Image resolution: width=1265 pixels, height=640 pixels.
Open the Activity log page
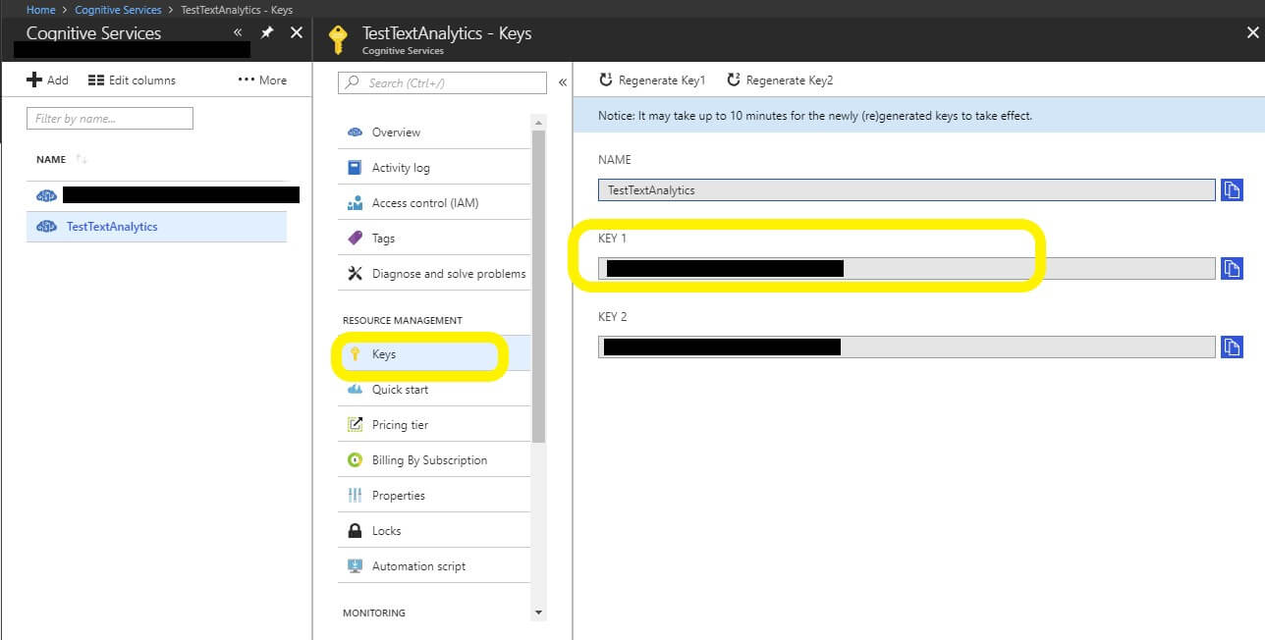pos(434,168)
